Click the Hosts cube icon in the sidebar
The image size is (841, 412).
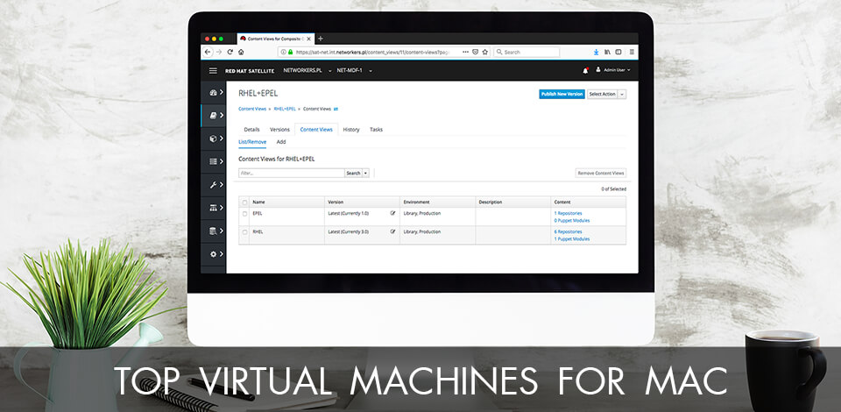[x=213, y=139]
